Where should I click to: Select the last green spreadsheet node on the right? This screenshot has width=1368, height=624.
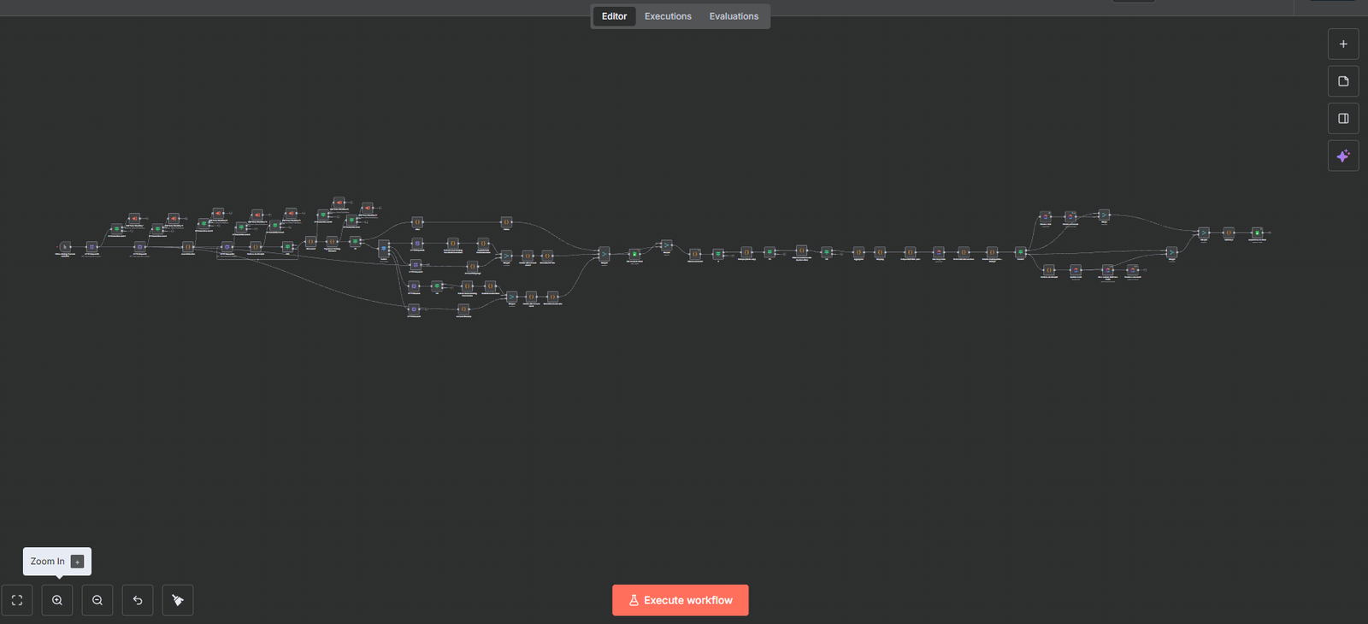click(1257, 233)
